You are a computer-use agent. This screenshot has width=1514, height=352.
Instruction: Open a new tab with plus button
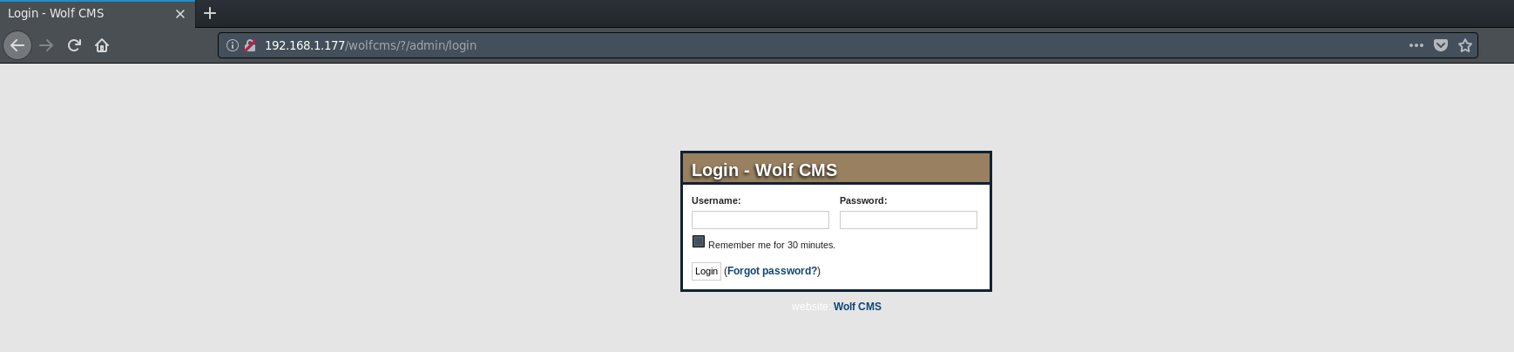click(x=210, y=13)
